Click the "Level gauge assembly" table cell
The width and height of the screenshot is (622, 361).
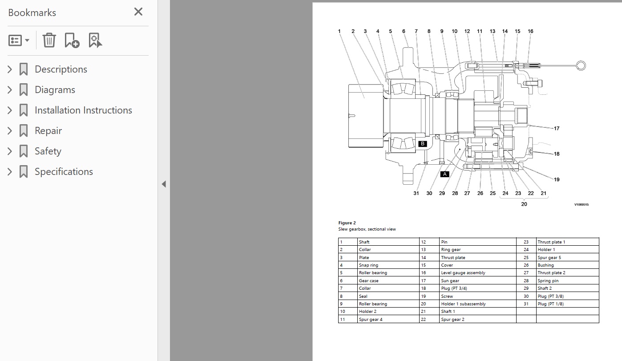(477, 273)
